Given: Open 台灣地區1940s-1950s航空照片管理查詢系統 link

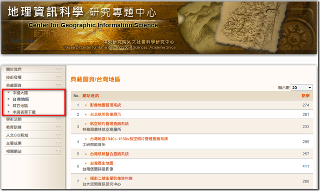Looking at the screenshot, I should coord(129,139).
